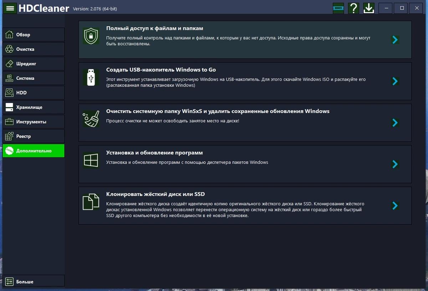The image size is (428, 291).
Task: Click the Windows logo icon for program install
Action: tap(91, 160)
